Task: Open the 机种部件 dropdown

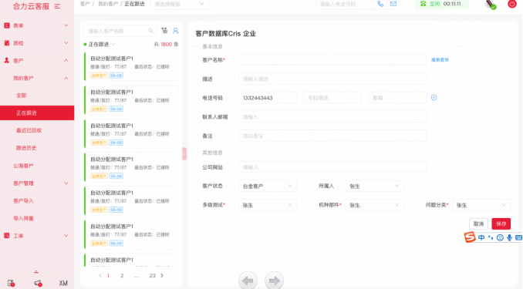Action: pos(374,205)
